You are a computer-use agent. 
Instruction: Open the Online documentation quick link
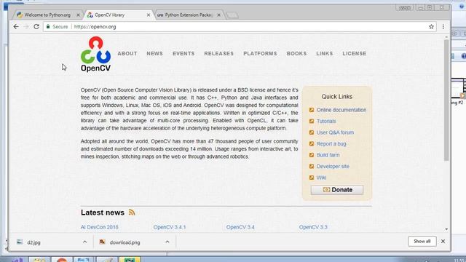point(341,110)
